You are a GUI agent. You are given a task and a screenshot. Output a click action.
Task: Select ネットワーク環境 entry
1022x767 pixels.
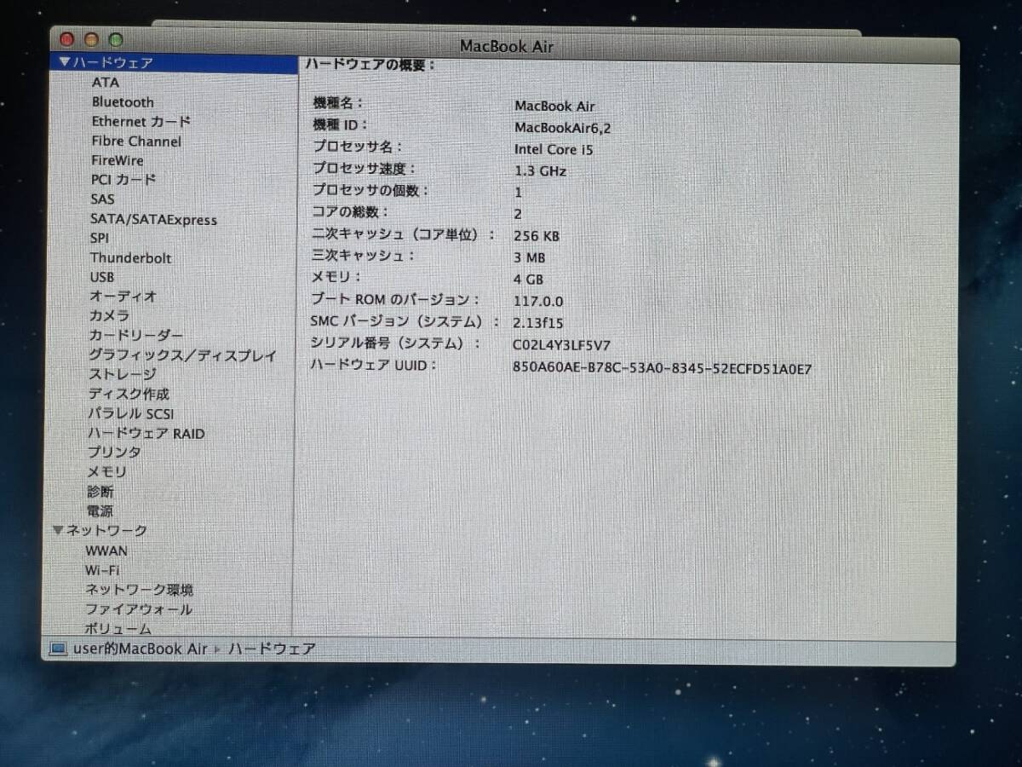coord(139,590)
